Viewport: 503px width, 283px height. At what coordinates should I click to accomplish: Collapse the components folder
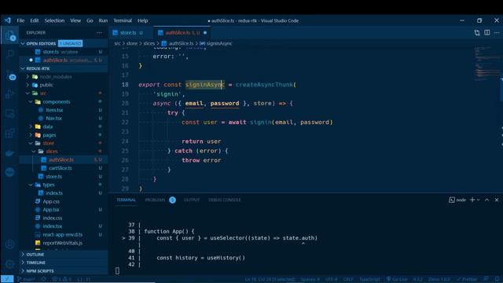pyautogui.click(x=31, y=101)
